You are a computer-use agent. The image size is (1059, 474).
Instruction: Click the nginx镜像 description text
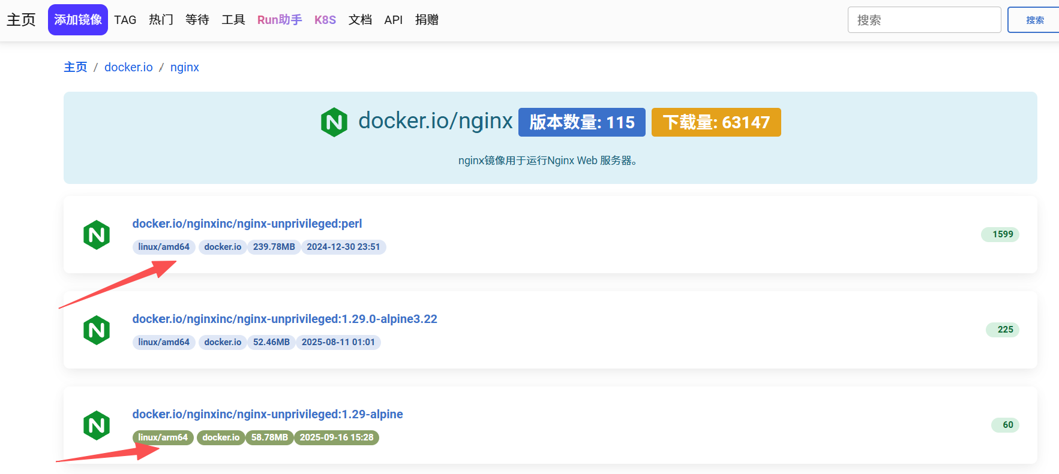(x=547, y=161)
